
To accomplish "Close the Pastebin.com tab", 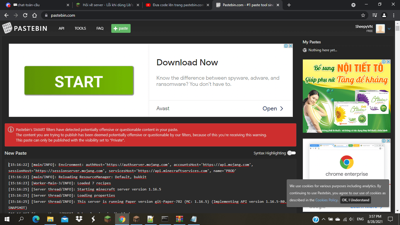I will [278, 5].
